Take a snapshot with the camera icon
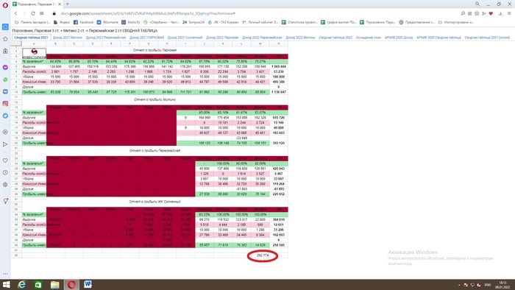Screen dimensions: 515x290 [477, 13]
